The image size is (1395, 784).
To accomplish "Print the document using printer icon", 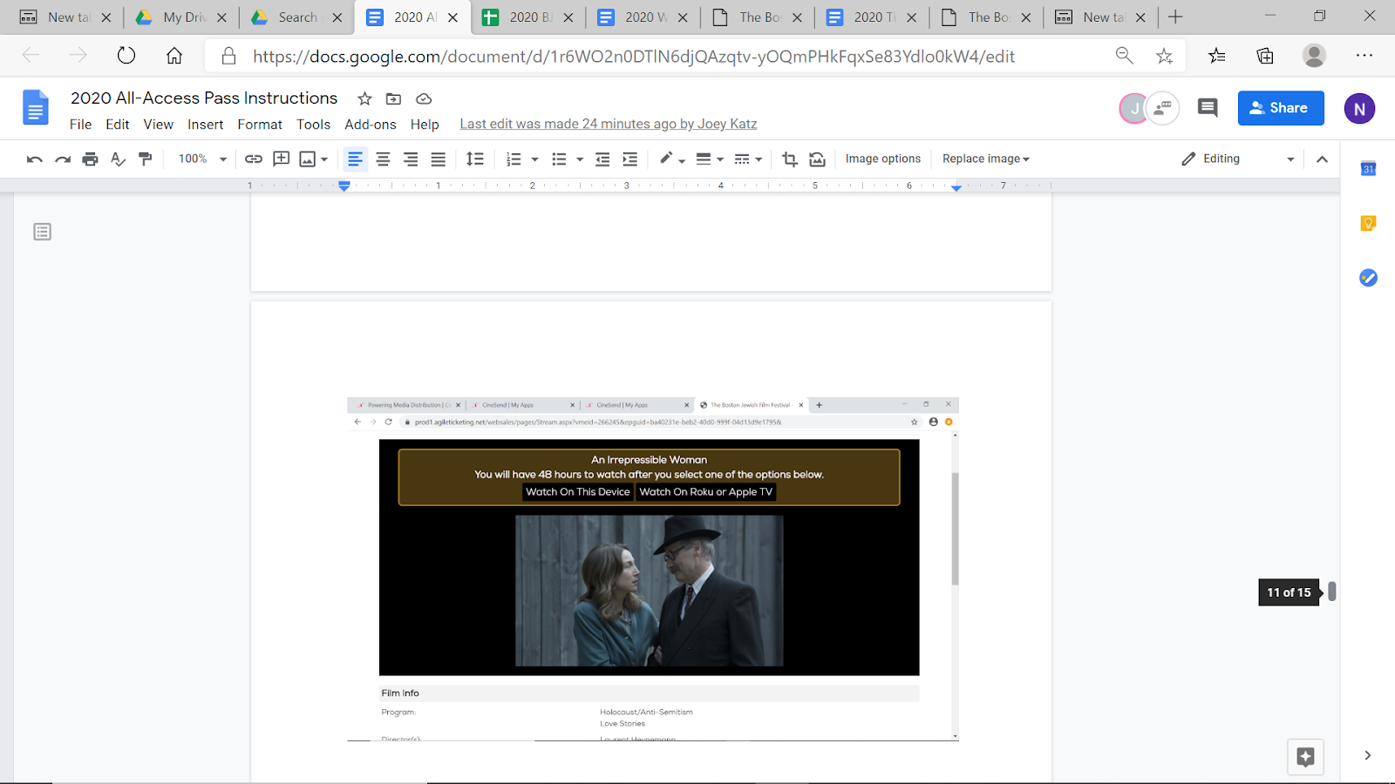I will 90,159.
